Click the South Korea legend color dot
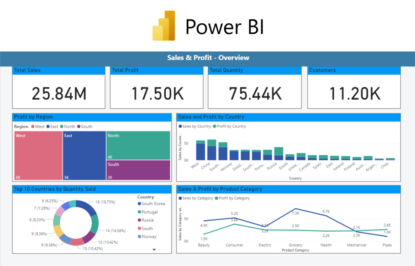 point(139,204)
